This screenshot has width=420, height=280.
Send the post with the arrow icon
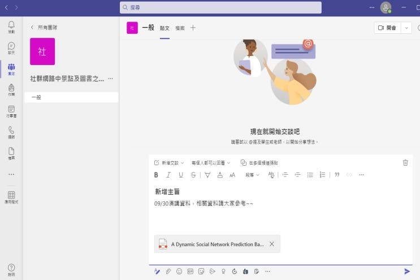click(407, 272)
